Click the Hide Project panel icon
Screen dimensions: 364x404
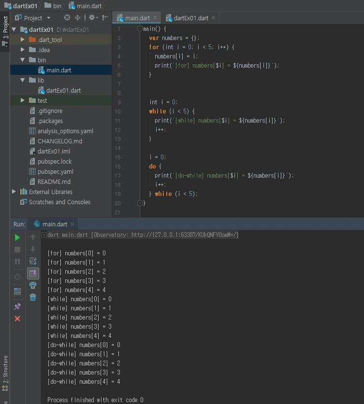[105, 17]
